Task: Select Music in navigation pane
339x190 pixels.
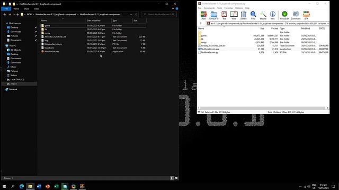Action: pos(13,67)
